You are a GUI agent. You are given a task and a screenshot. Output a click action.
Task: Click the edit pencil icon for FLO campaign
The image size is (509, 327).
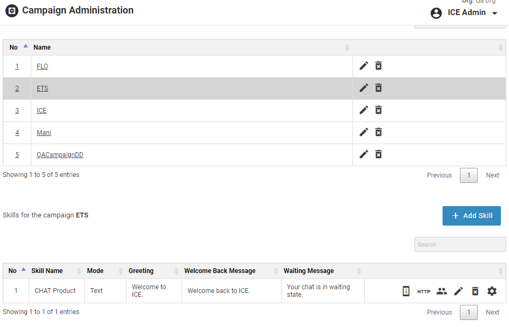364,66
